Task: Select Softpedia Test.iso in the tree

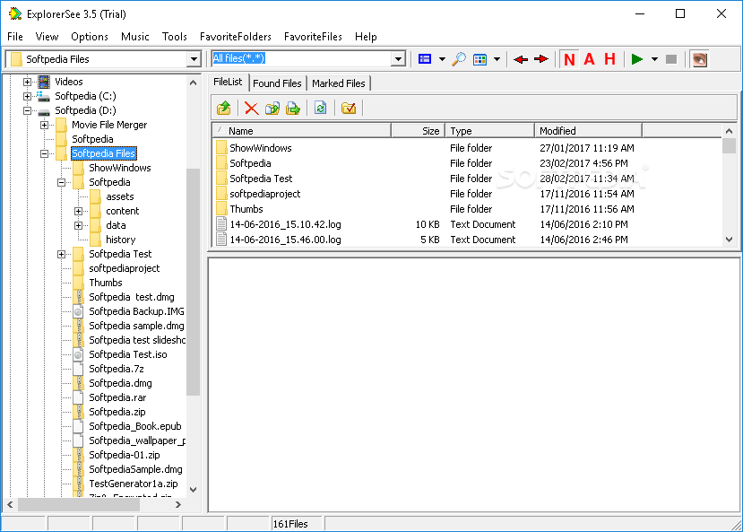Action: (x=128, y=354)
